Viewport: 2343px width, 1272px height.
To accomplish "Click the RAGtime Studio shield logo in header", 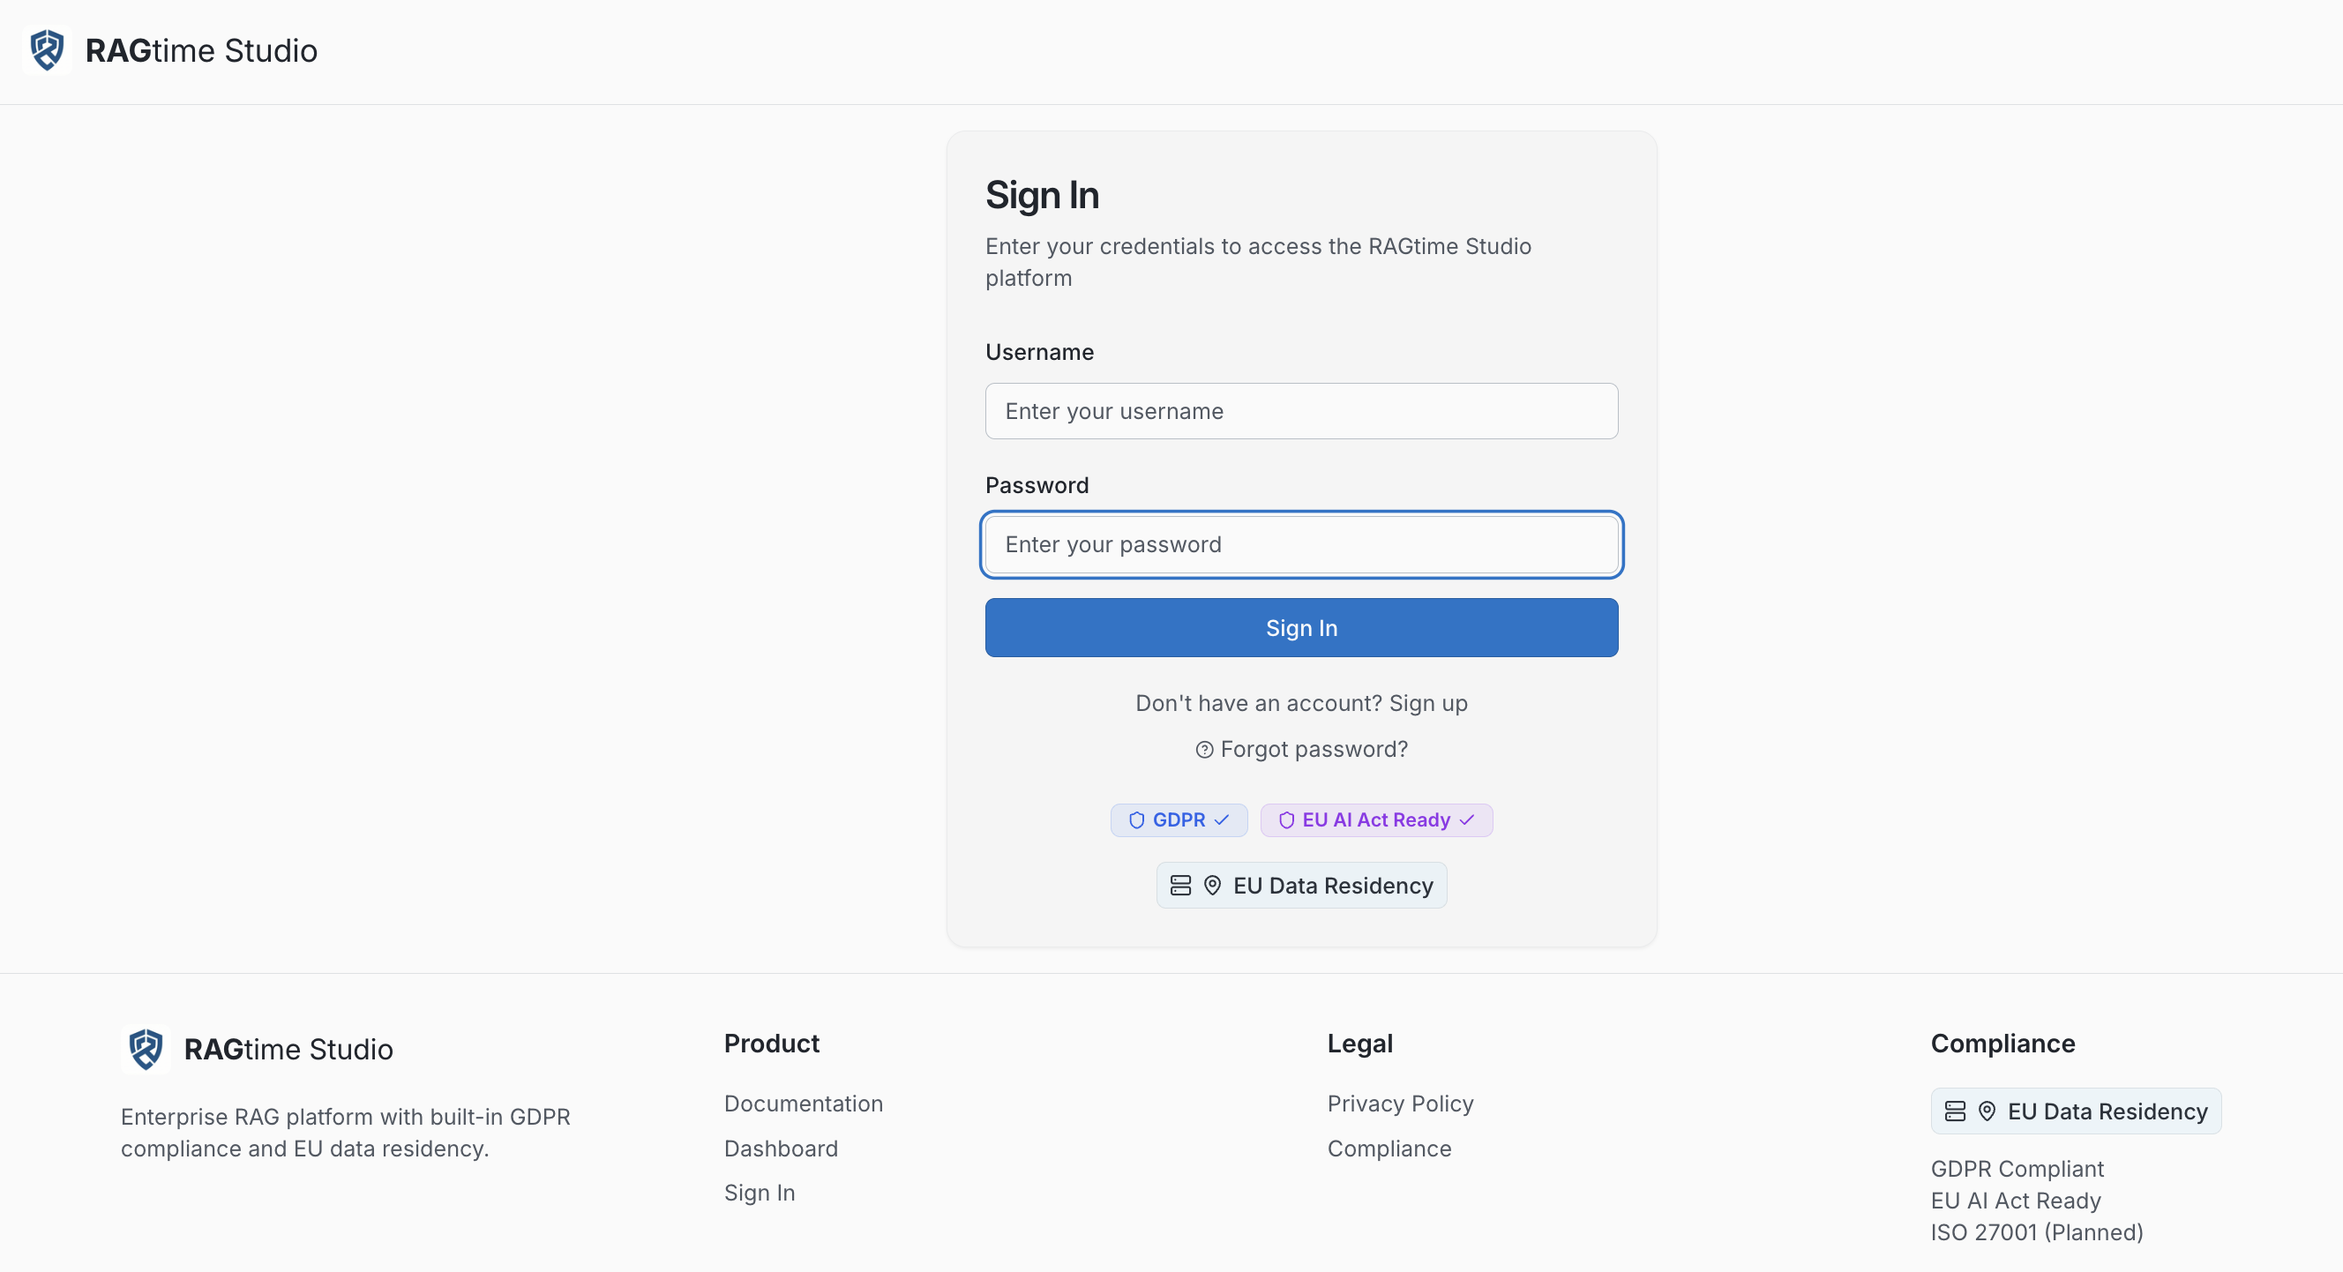I will pyautogui.click(x=47, y=50).
